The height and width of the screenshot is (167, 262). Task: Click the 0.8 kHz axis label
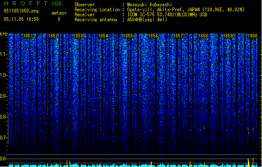[x=3, y=117]
